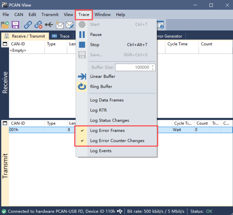Click the purple Save toolbar icon
Image resolution: width=233 pixels, height=215 pixels.
tap(15, 25)
